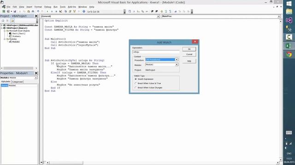Click the Reset (stop) toolbar icon
The image size is (295, 165).
pos(56,11)
